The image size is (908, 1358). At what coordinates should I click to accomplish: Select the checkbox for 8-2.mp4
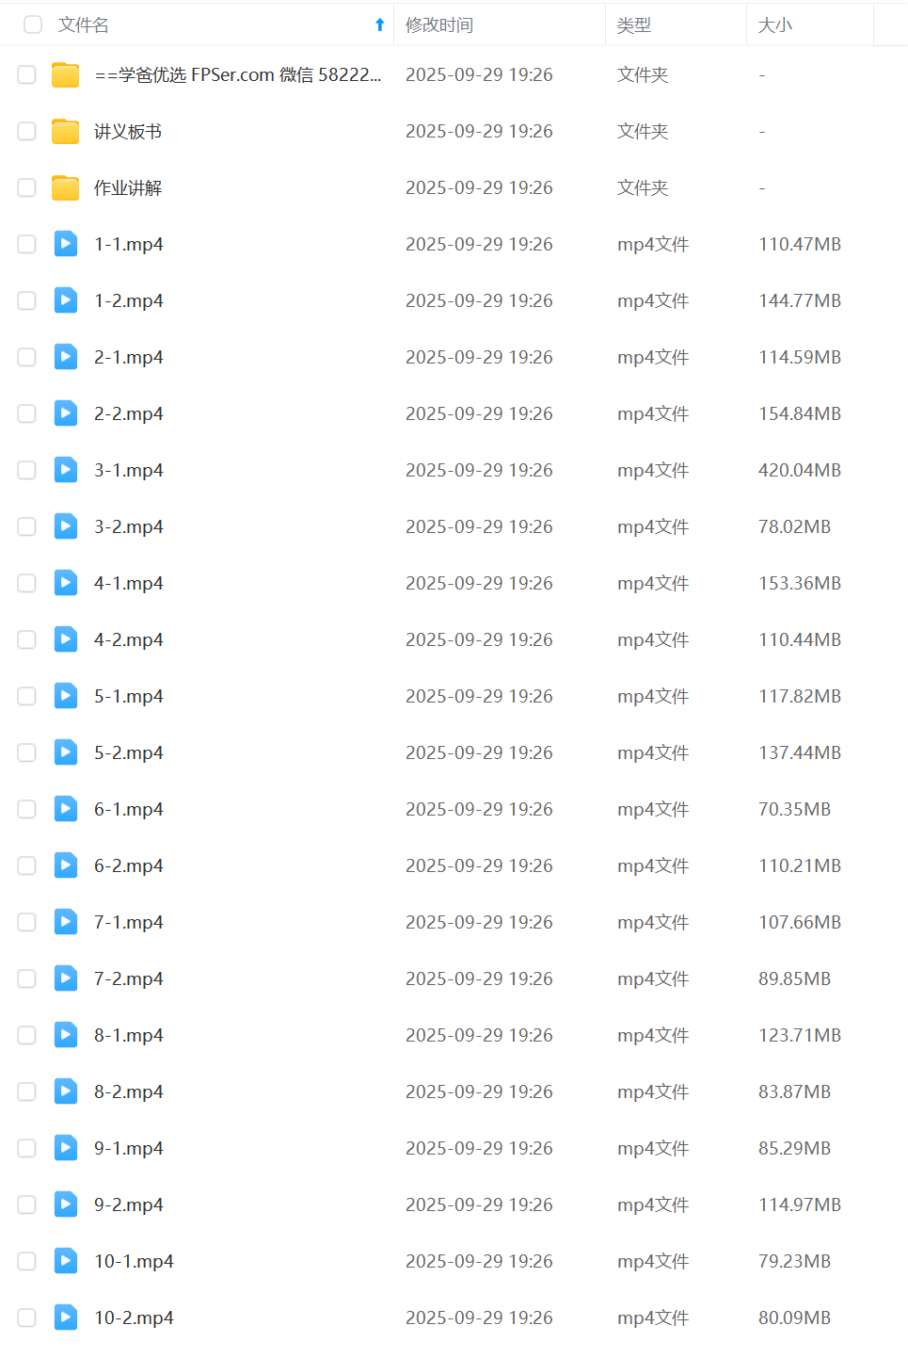pos(27,1091)
